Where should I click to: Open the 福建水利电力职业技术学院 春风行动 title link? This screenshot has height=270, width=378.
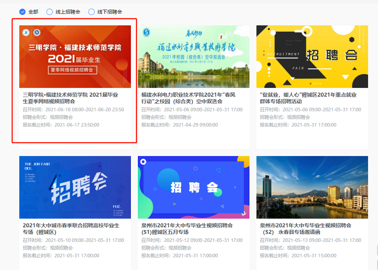point(188,98)
